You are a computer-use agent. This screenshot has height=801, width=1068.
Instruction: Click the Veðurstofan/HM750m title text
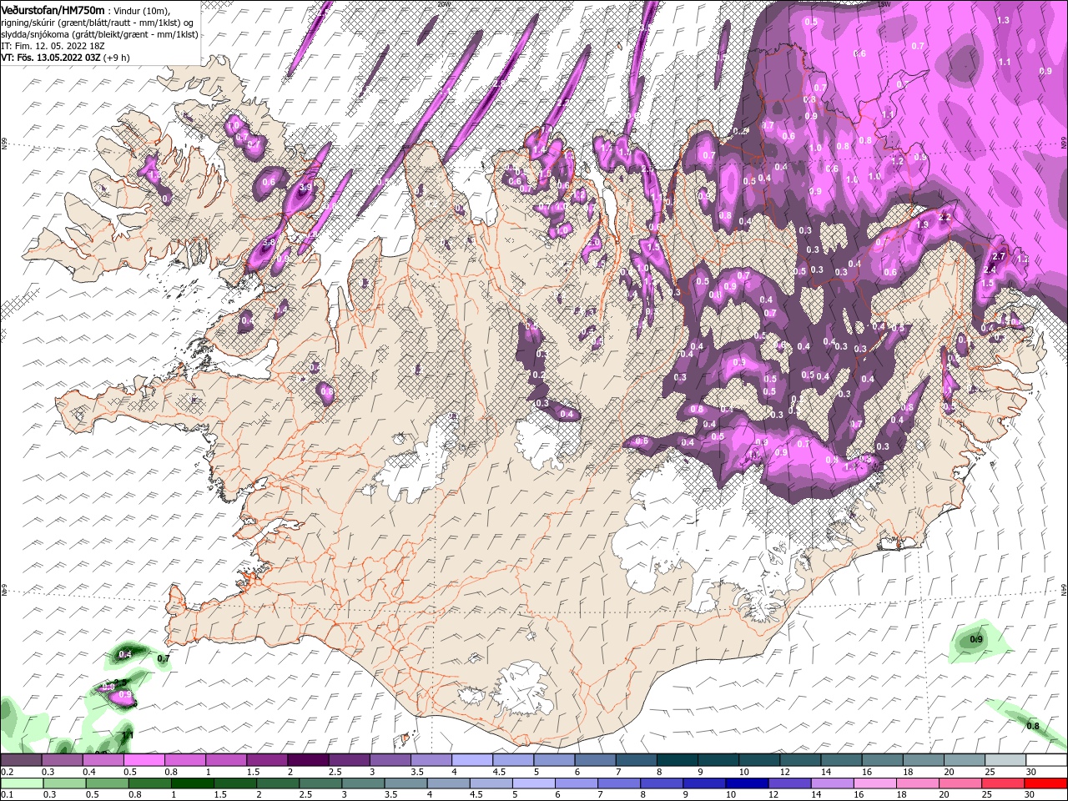coord(53,10)
